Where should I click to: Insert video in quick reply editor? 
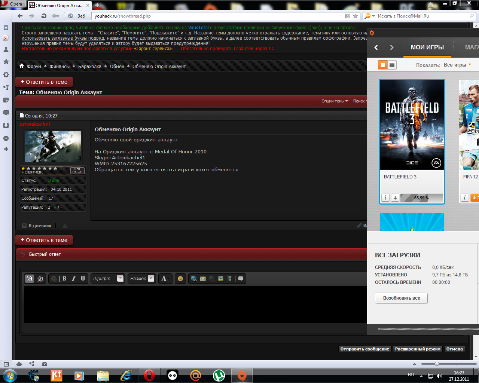[230, 279]
